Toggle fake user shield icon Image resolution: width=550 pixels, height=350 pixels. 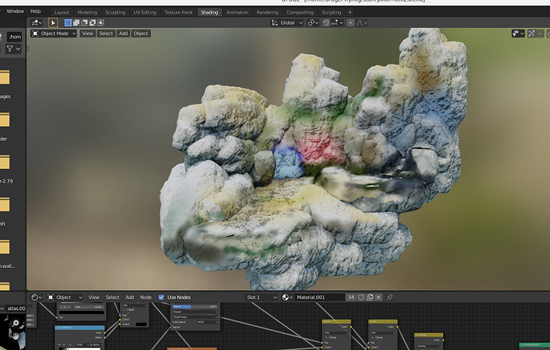pyautogui.click(x=361, y=297)
